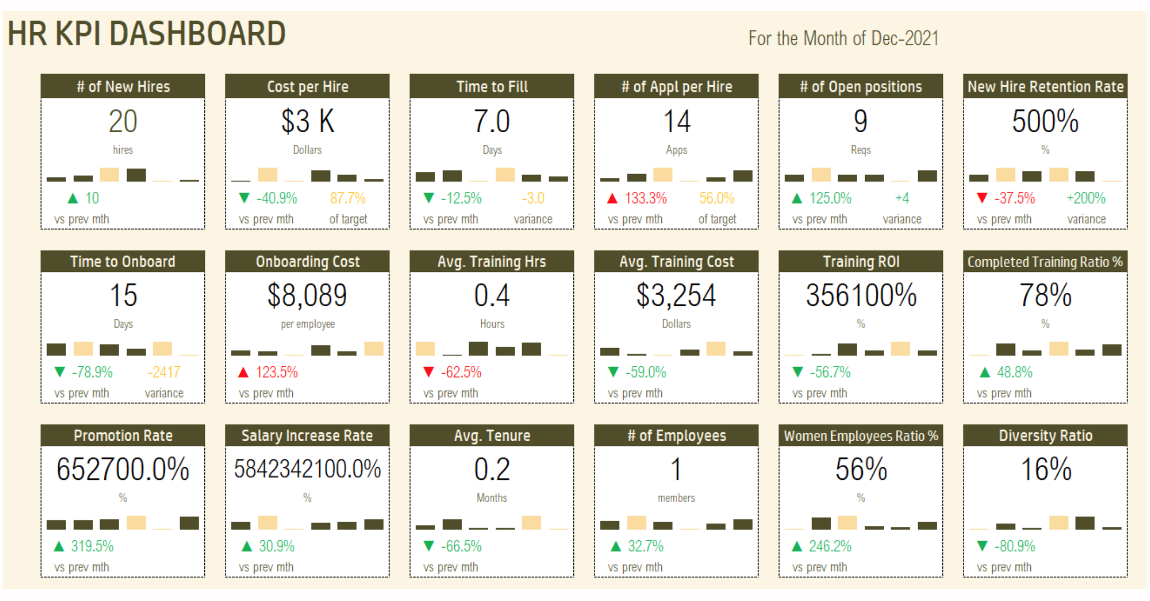Select the New Hire Retention Rate header
Image resolution: width=1150 pixels, height=601 pixels.
coord(1045,86)
